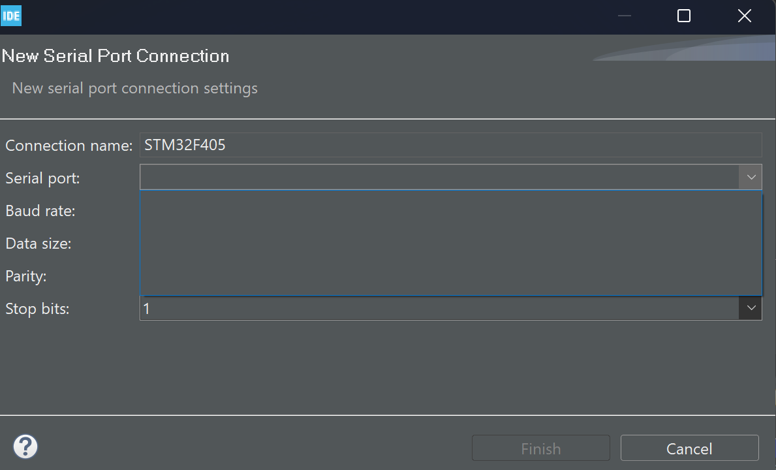This screenshot has height=470, width=776.
Task: Collapse the Serial port dropdown arrow
Action: pos(751,177)
